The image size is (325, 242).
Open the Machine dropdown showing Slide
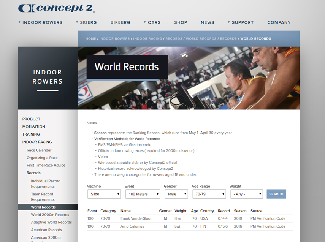tap(104, 194)
